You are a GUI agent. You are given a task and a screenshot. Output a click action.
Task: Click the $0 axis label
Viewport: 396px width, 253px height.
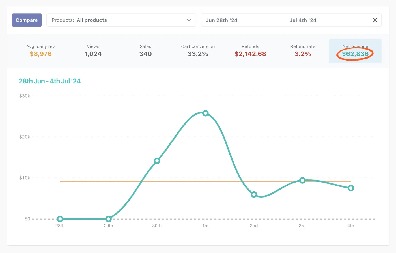coord(27,219)
